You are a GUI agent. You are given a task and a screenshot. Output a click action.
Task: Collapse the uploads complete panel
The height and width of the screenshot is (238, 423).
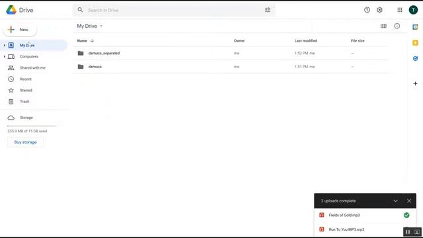(x=395, y=201)
